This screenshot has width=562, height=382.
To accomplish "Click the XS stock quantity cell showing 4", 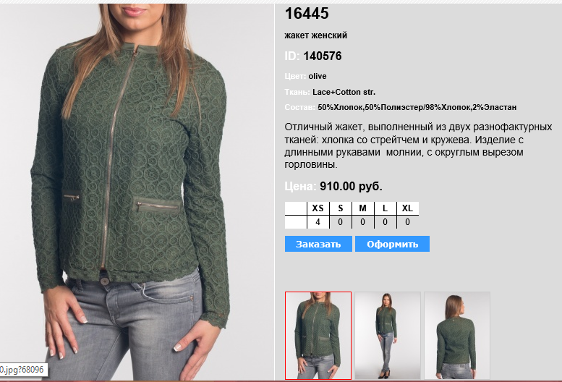I will point(318,222).
